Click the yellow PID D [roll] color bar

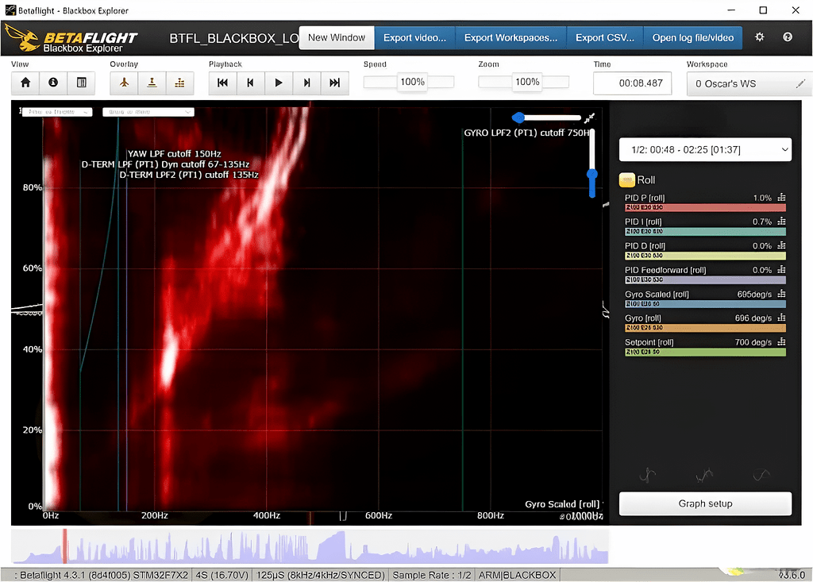705,256
